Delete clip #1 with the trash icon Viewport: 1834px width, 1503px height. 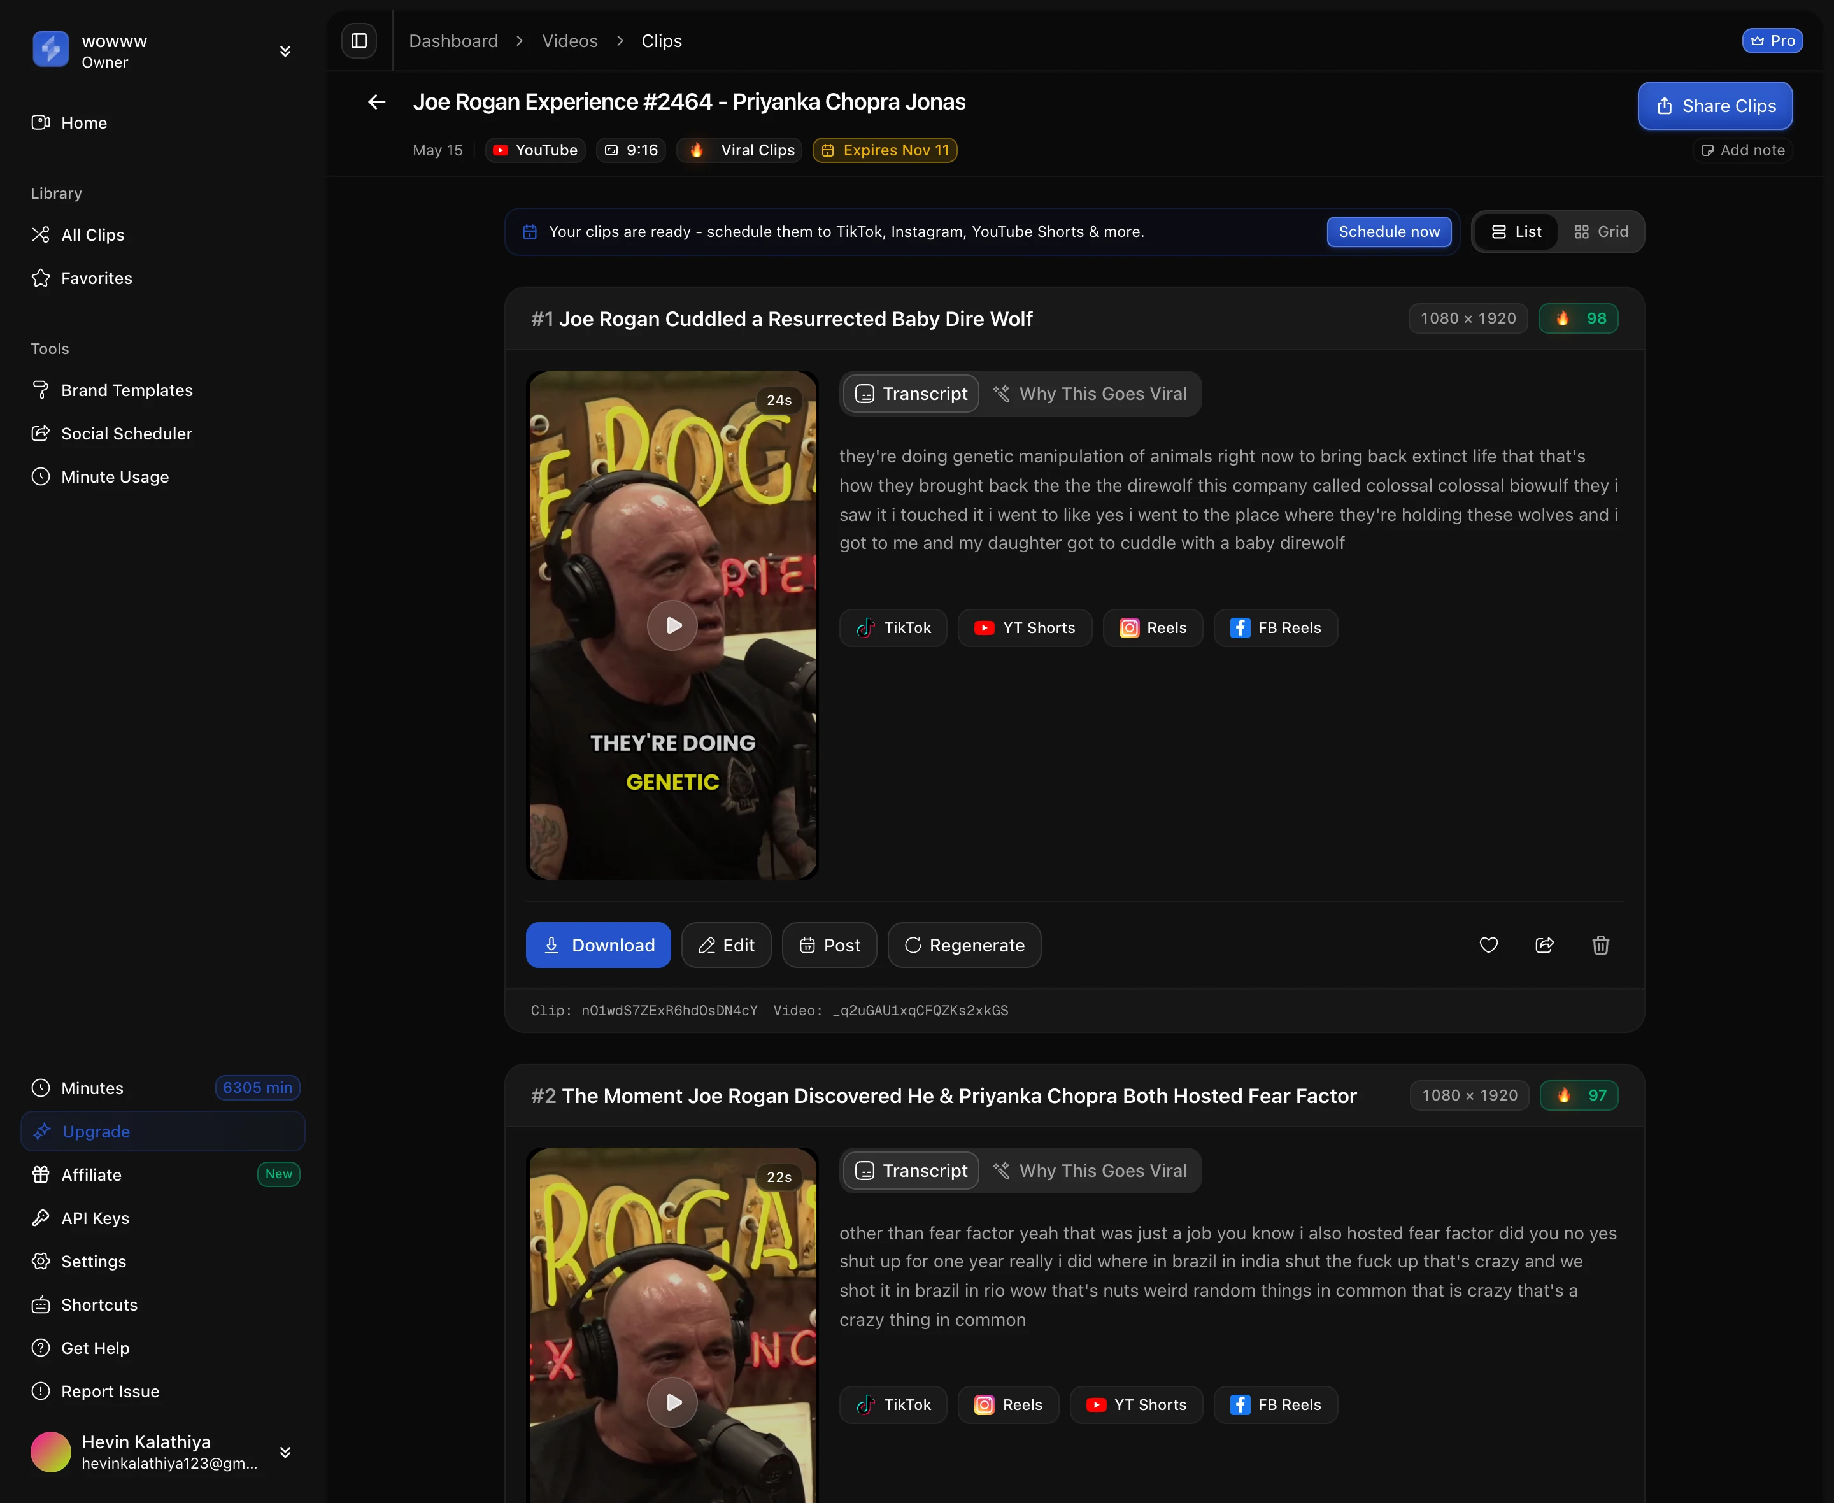(1601, 944)
